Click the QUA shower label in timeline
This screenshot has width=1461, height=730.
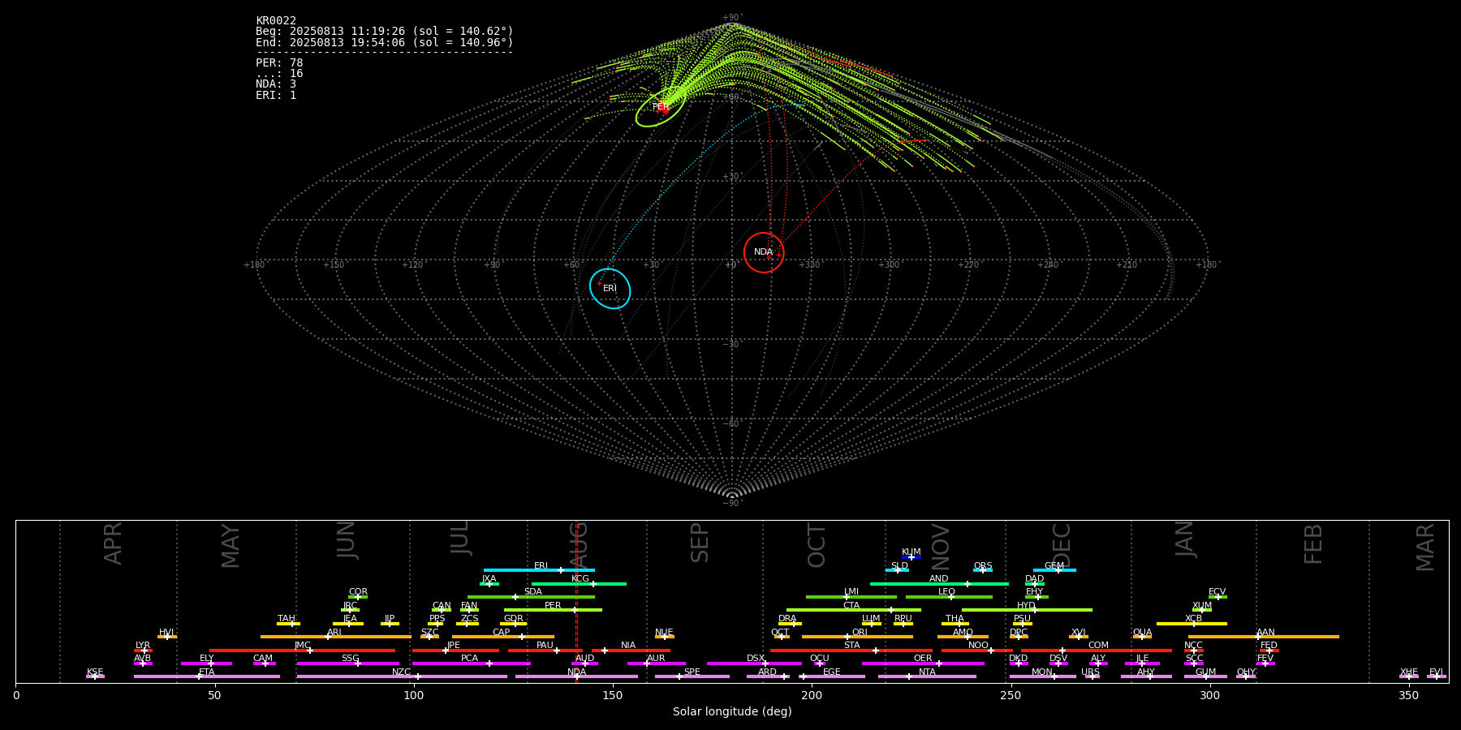[x=1142, y=632]
